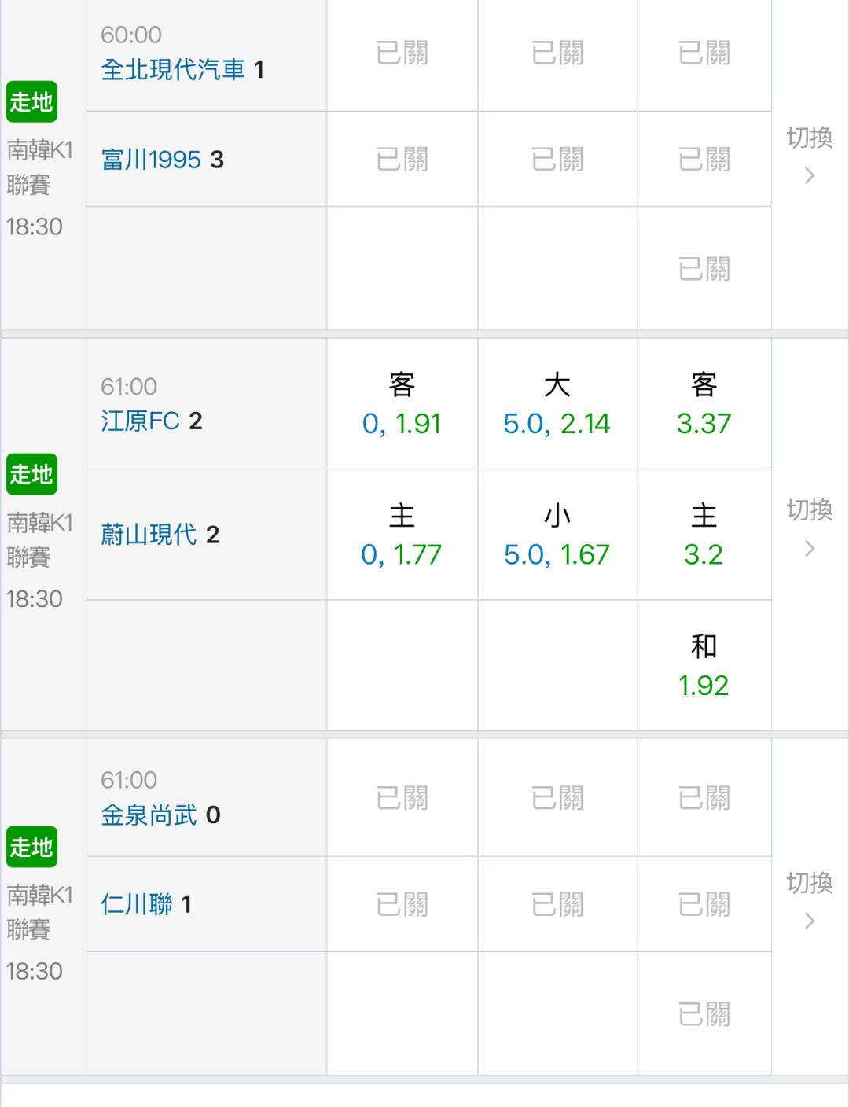Open the 走地 badge of the 全北現代汽車 match

coord(31,101)
